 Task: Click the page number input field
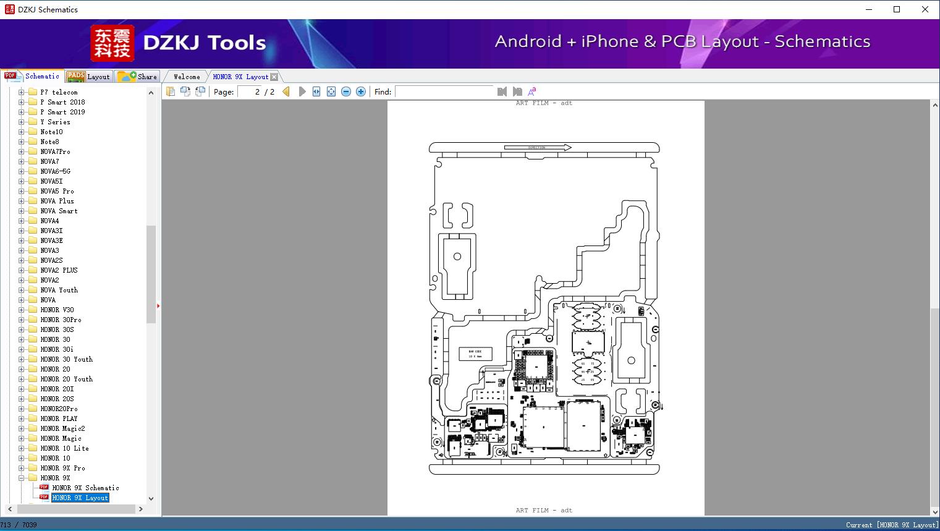coord(250,91)
